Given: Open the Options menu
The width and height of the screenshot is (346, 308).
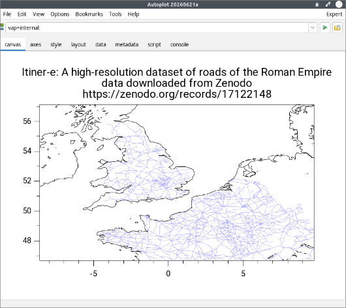Looking at the screenshot, I should click(x=60, y=14).
